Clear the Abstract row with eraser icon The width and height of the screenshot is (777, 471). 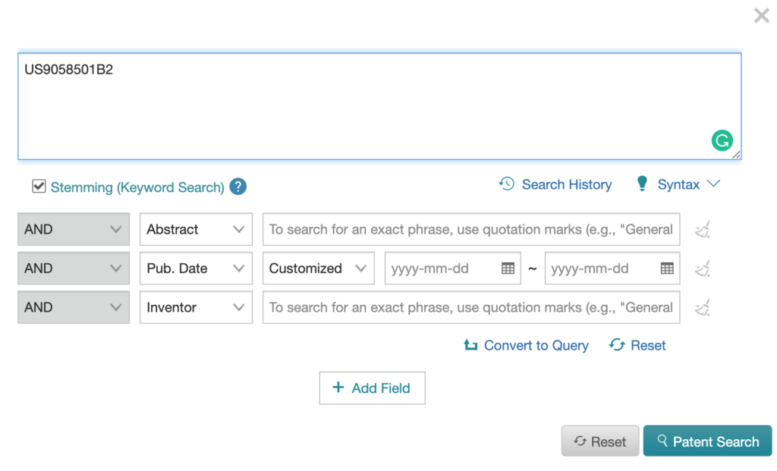703,229
